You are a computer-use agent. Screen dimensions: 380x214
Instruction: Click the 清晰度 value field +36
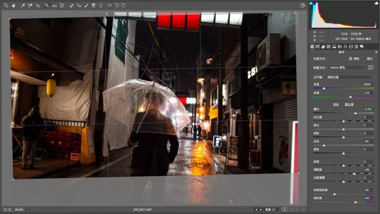coord(368,170)
